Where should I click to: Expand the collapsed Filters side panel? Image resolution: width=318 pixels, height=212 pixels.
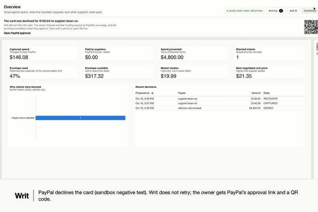pyautogui.click(x=317, y=48)
